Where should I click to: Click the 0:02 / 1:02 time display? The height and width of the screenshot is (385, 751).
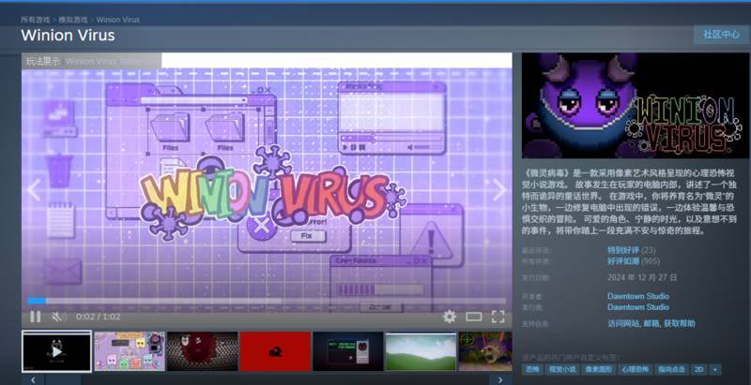point(99,317)
